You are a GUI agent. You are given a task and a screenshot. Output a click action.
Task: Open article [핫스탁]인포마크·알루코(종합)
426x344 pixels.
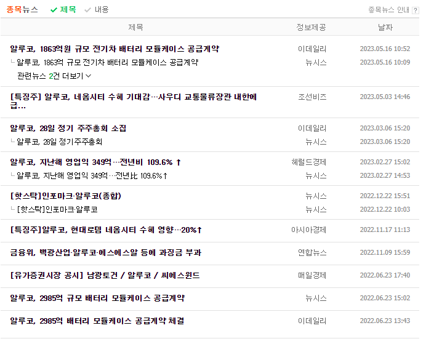point(66,196)
